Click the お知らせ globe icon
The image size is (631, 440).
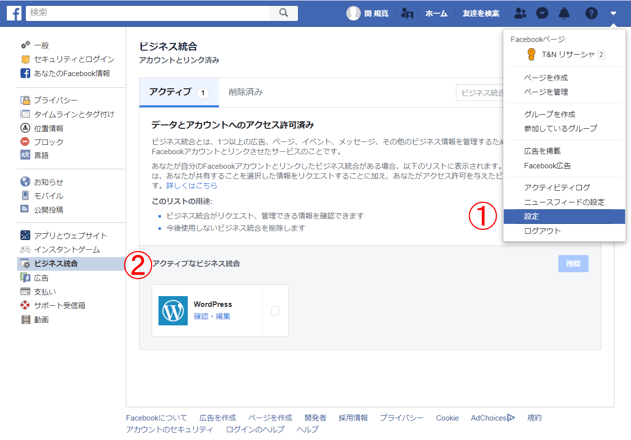coord(25,182)
